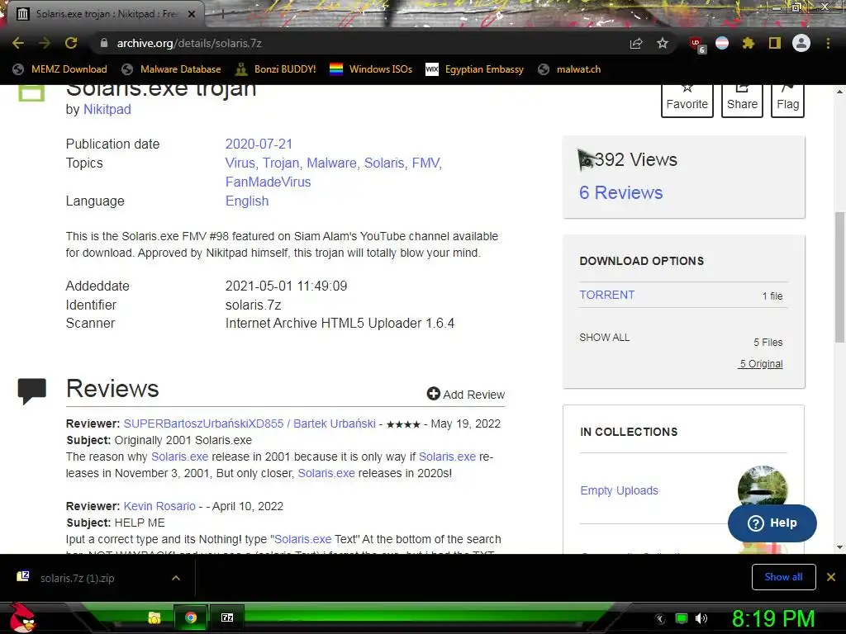Click the 8:19 PM clock

(773, 618)
